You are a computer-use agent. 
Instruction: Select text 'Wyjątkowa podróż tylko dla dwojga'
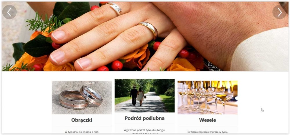[x=144, y=130]
